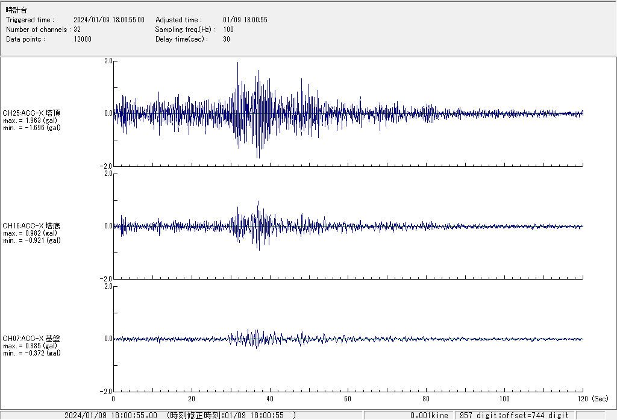Image resolution: width=617 pixels, height=420 pixels.
Task: Click the Number of channels value 32
Action: point(77,30)
